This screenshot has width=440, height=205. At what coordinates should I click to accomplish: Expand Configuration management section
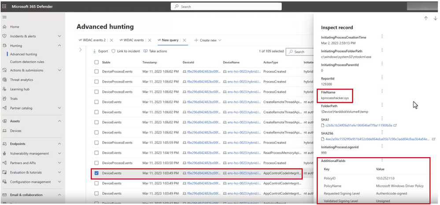click(59, 182)
